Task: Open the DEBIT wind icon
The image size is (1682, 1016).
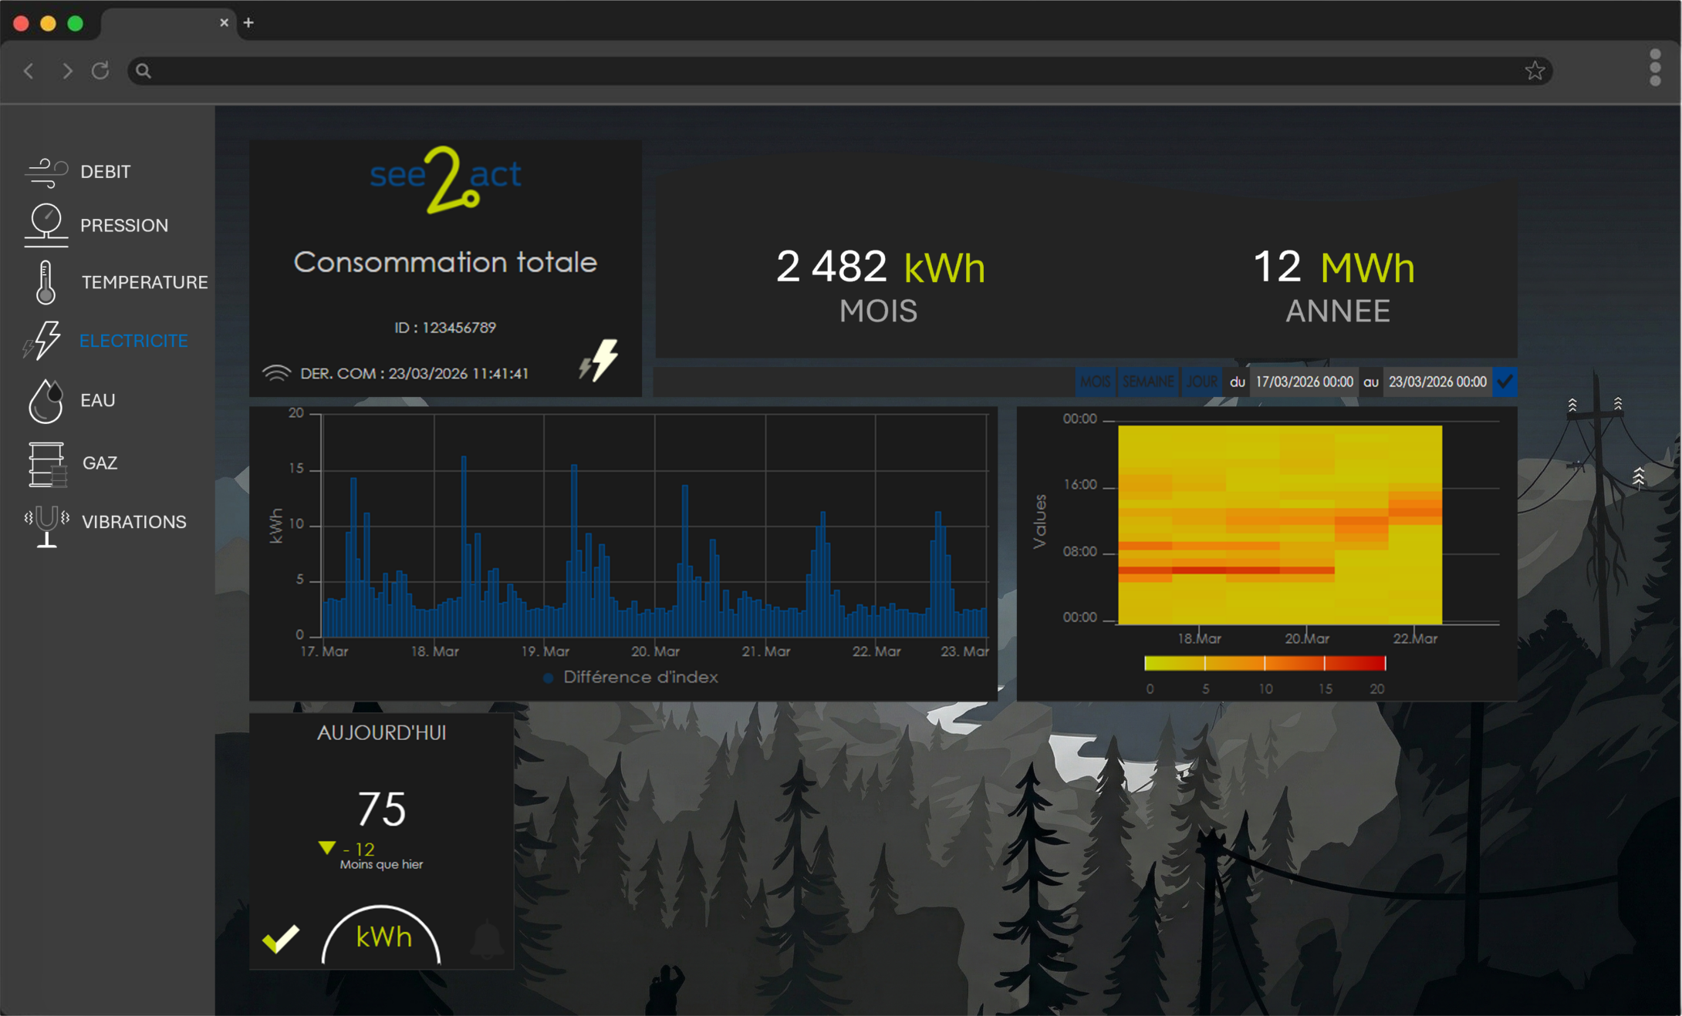Action: [x=46, y=171]
